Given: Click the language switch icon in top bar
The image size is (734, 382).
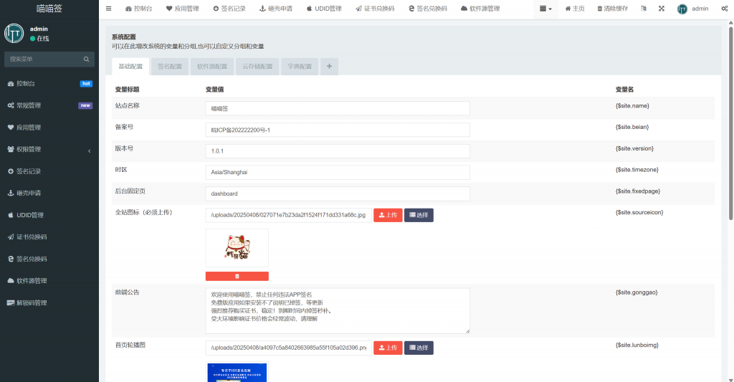Looking at the screenshot, I should [x=643, y=9].
